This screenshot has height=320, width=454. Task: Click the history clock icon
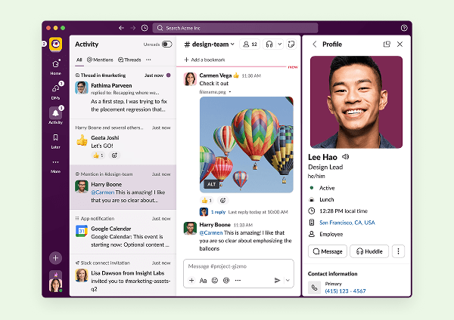[145, 28]
